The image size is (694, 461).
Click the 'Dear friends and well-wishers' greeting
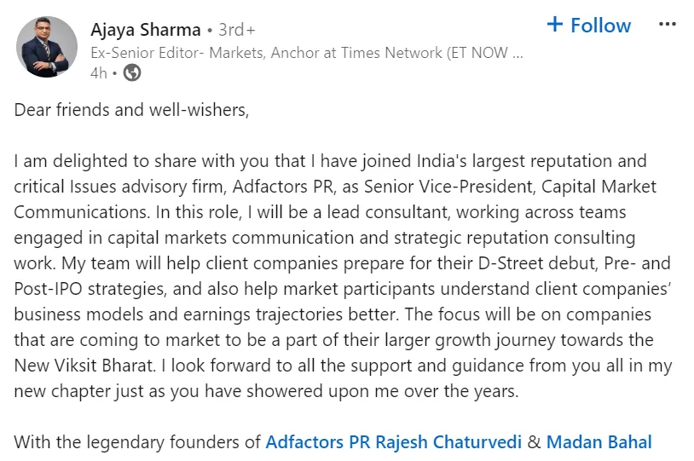[131, 110]
